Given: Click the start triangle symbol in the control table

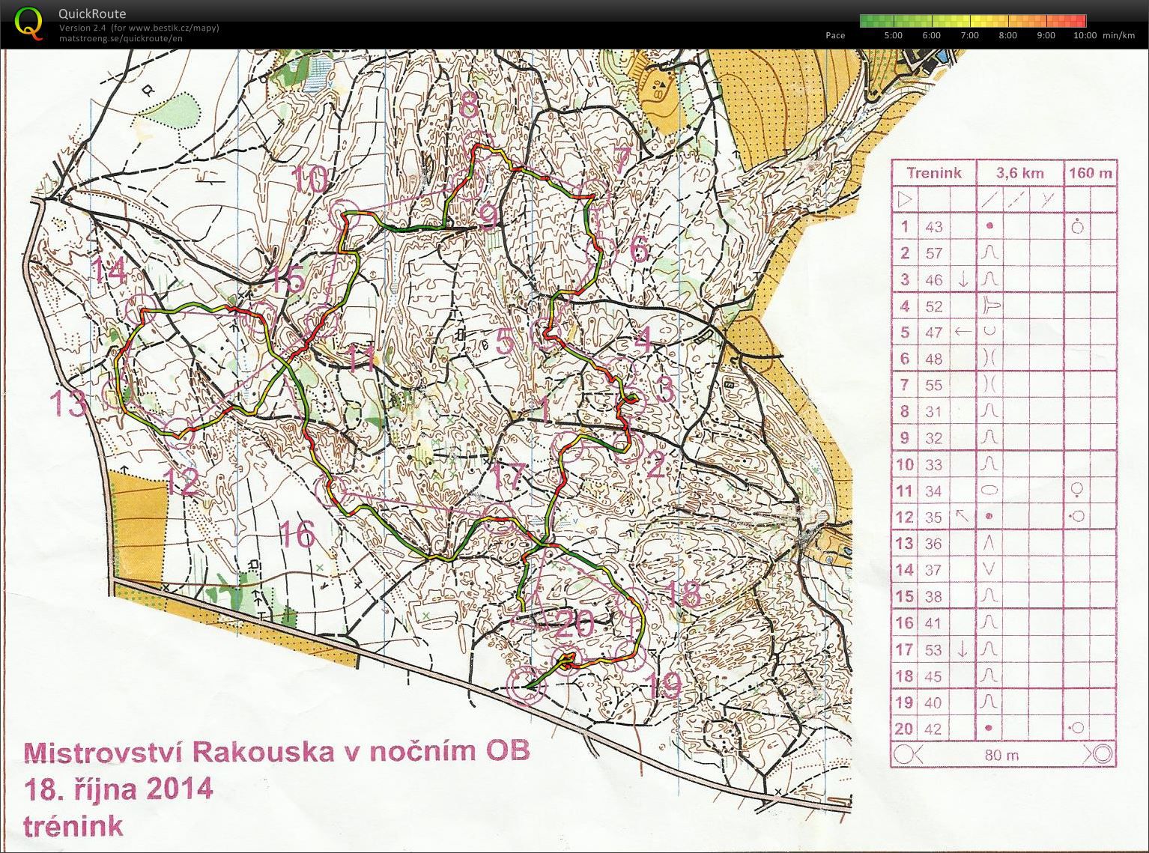Looking at the screenshot, I should tap(906, 199).
